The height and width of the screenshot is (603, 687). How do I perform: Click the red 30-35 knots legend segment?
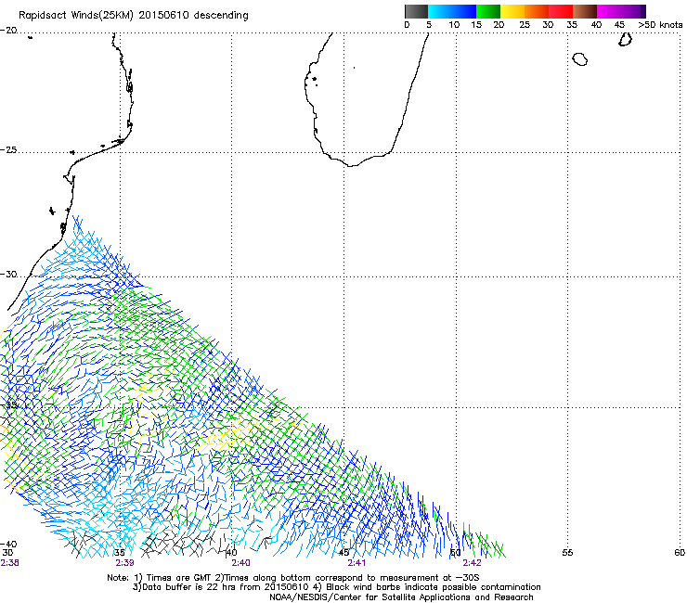[x=561, y=11]
